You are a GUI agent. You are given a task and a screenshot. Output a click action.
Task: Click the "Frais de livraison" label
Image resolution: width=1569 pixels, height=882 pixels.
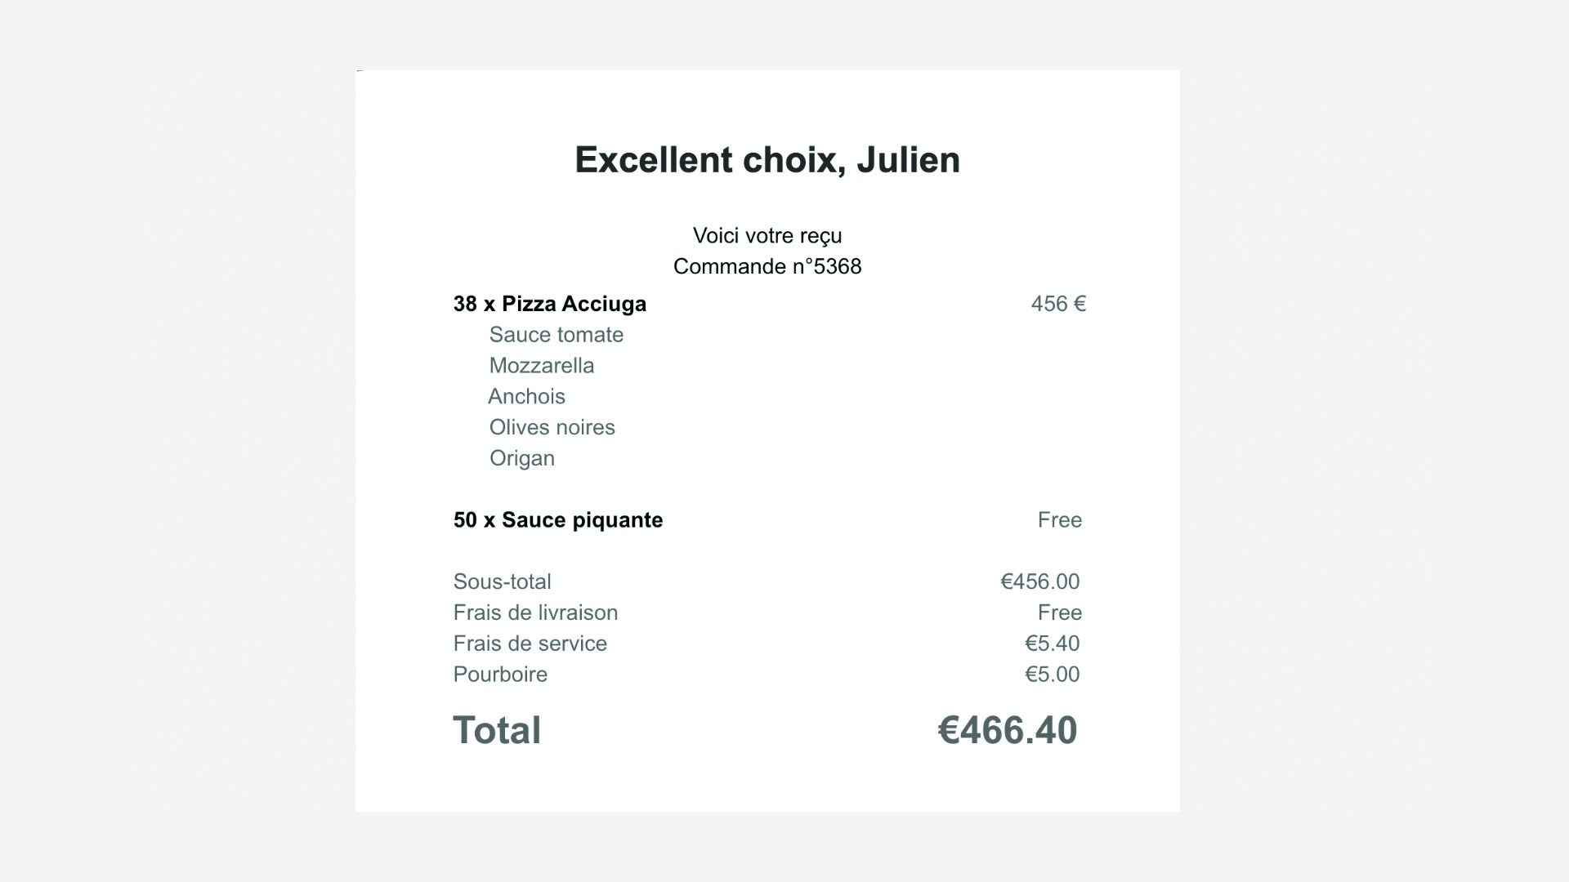tap(536, 613)
